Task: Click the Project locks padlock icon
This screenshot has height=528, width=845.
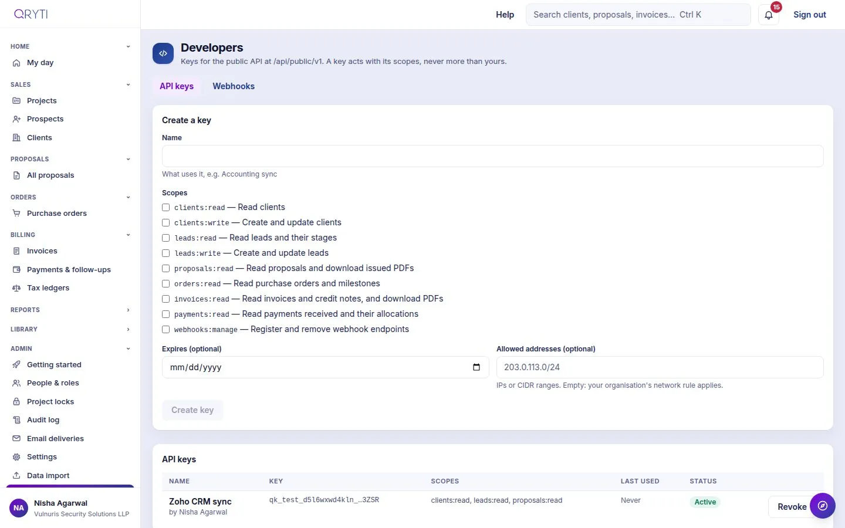Action: [16, 402]
